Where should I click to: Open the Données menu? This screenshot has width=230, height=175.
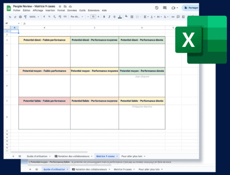72,10
